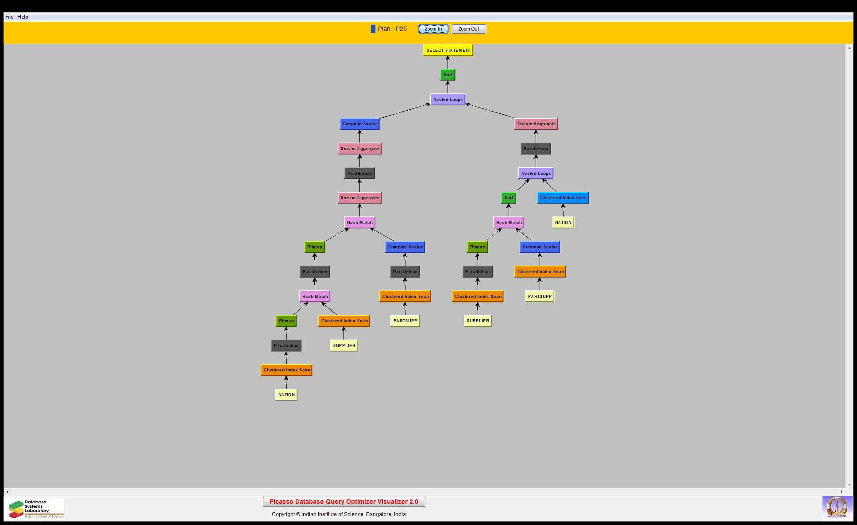Click the Clustered Index Seek node
Image resolution: width=857 pixels, height=525 pixels.
click(563, 198)
